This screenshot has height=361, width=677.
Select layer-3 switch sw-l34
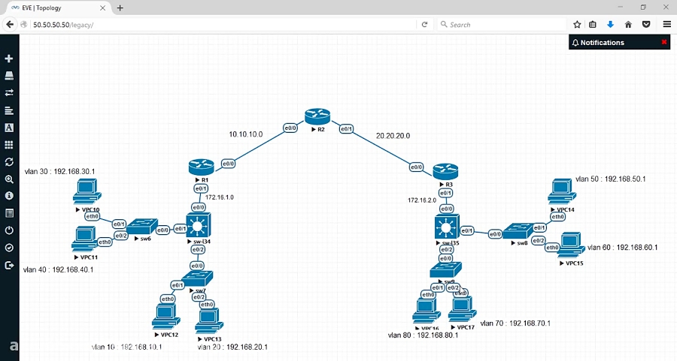pyautogui.click(x=198, y=225)
